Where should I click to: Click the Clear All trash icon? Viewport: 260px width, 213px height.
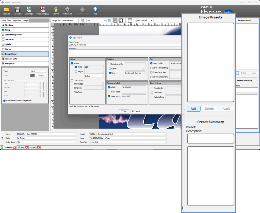(x=56, y=10)
